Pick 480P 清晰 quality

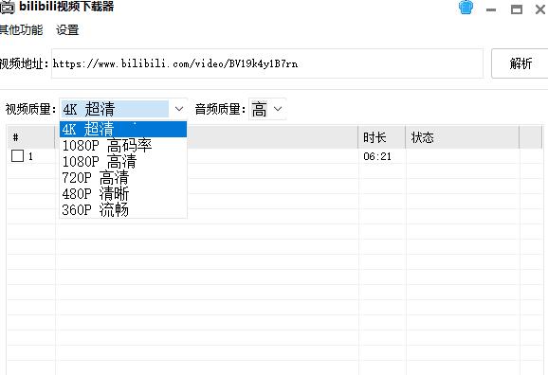pyautogui.click(x=123, y=193)
